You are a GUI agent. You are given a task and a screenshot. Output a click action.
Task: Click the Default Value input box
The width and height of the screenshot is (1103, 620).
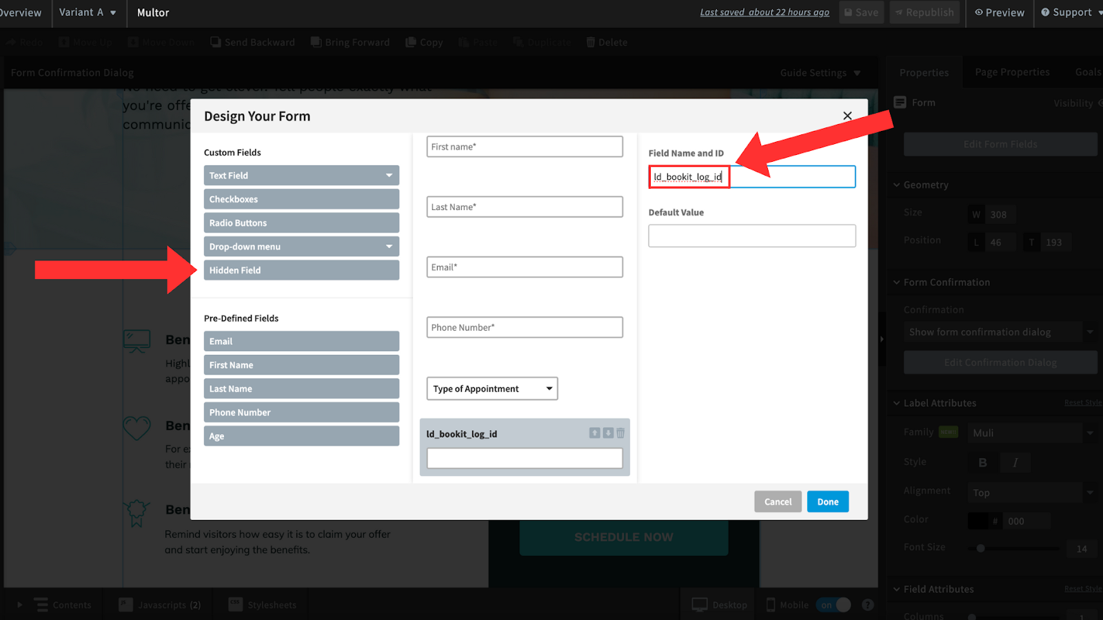click(x=751, y=236)
